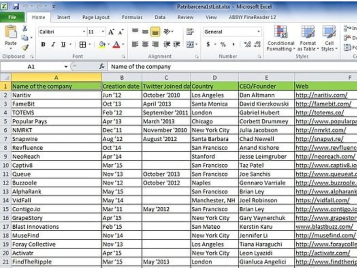This screenshot has height=268, width=357.
Task: Open Font dialog launcher
Action: pos(124,56)
